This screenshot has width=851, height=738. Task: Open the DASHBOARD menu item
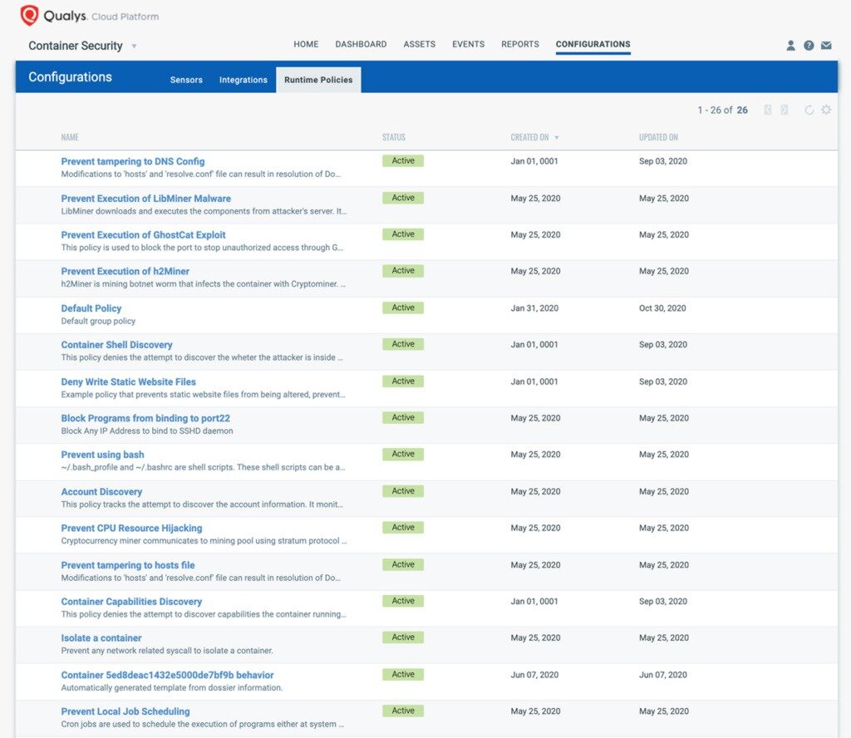(361, 44)
